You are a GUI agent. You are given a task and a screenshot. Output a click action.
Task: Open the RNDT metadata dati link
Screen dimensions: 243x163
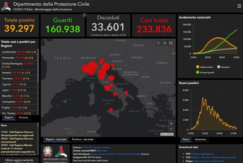coord(99,151)
